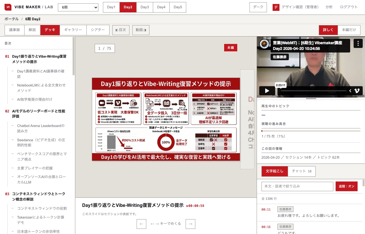365x234 pixels.
Task: Go to next slide arrow button
Action: click(x=190, y=224)
